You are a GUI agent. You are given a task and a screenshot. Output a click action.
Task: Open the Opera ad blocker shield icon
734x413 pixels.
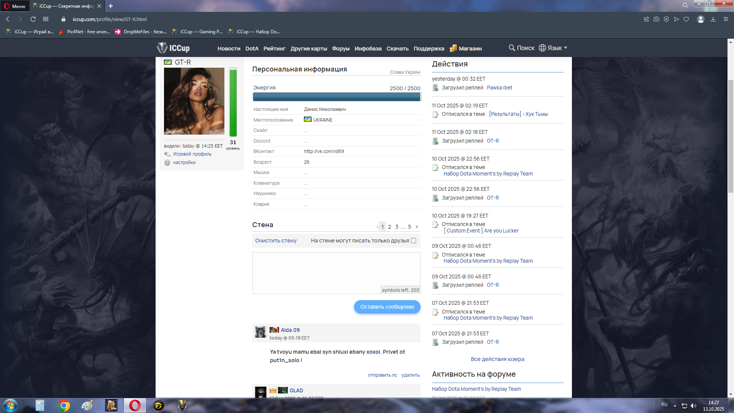click(666, 19)
